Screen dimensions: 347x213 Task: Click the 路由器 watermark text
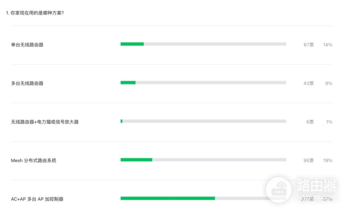[317, 185]
